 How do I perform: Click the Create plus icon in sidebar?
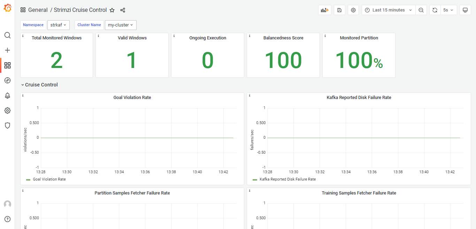tap(7, 50)
